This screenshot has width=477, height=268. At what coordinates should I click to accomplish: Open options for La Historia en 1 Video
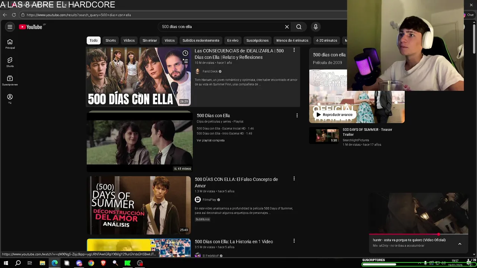(x=294, y=241)
